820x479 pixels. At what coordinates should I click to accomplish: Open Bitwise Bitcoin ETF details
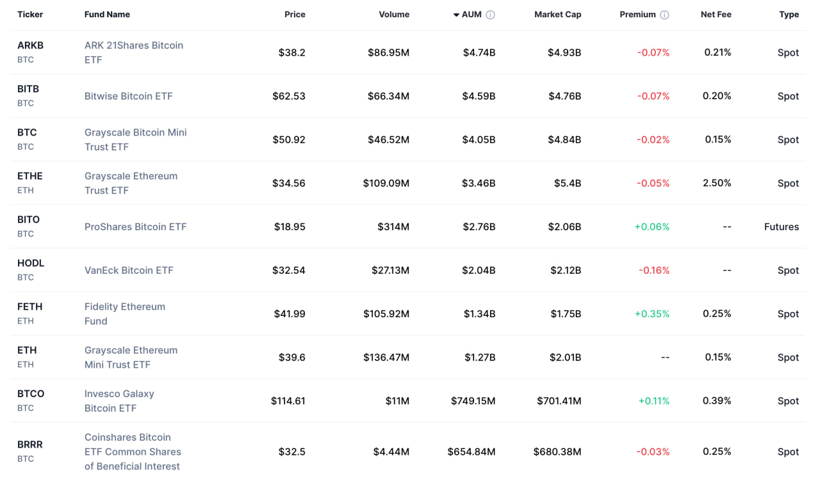tap(128, 96)
